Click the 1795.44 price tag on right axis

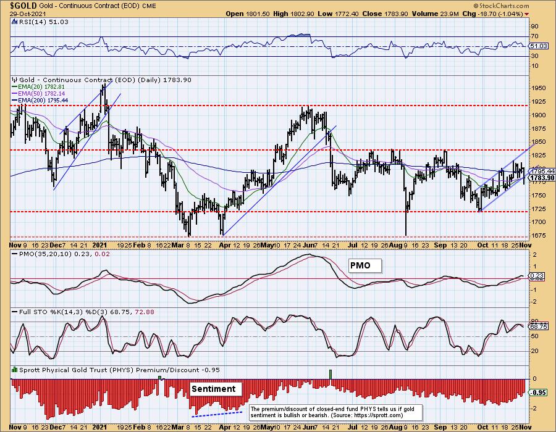(542, 171)
